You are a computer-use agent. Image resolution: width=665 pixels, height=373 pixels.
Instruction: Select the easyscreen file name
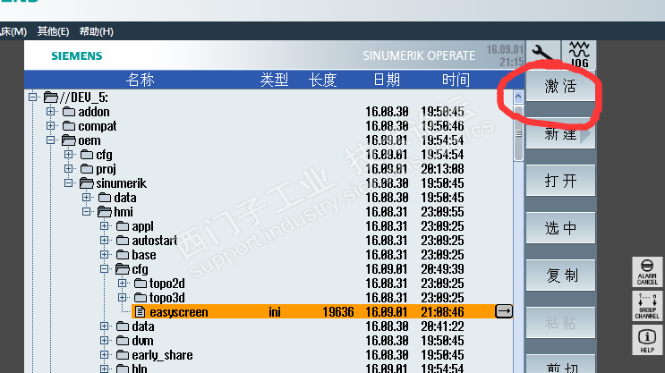point(178,312)
